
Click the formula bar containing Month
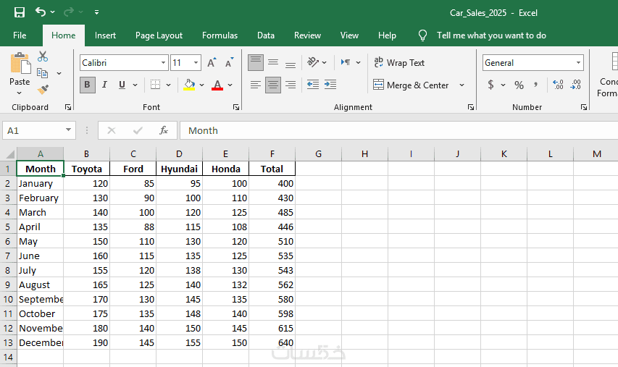pos(399,130)
